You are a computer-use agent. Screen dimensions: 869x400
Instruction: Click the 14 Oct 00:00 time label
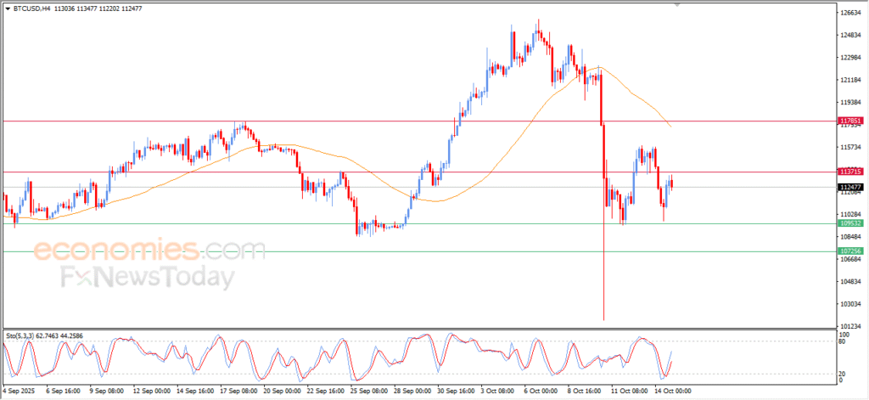[x=672, y=392]
